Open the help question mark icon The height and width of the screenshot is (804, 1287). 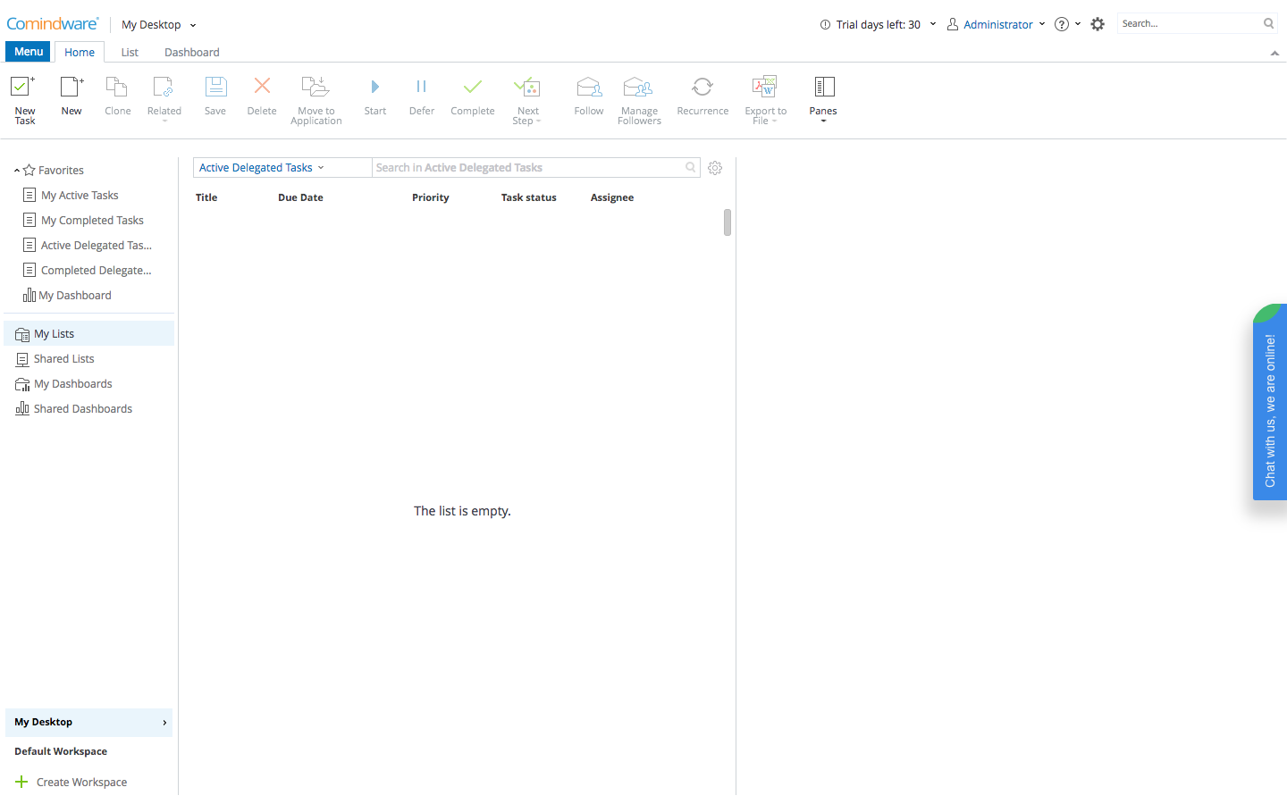[x=1062, y=24]
